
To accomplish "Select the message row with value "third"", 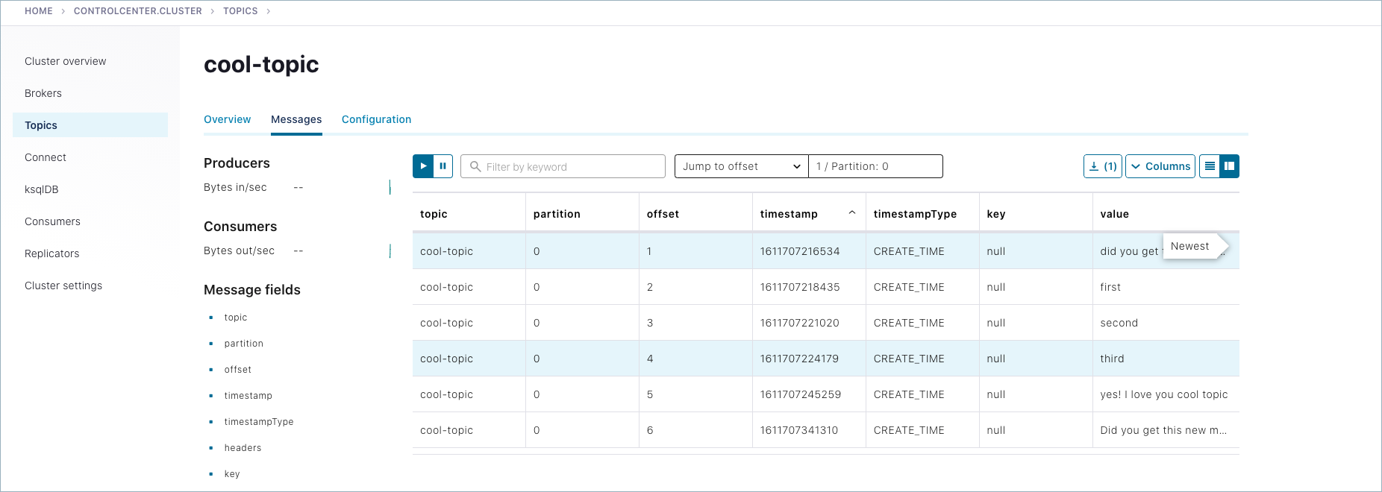I will coord(825,359).
